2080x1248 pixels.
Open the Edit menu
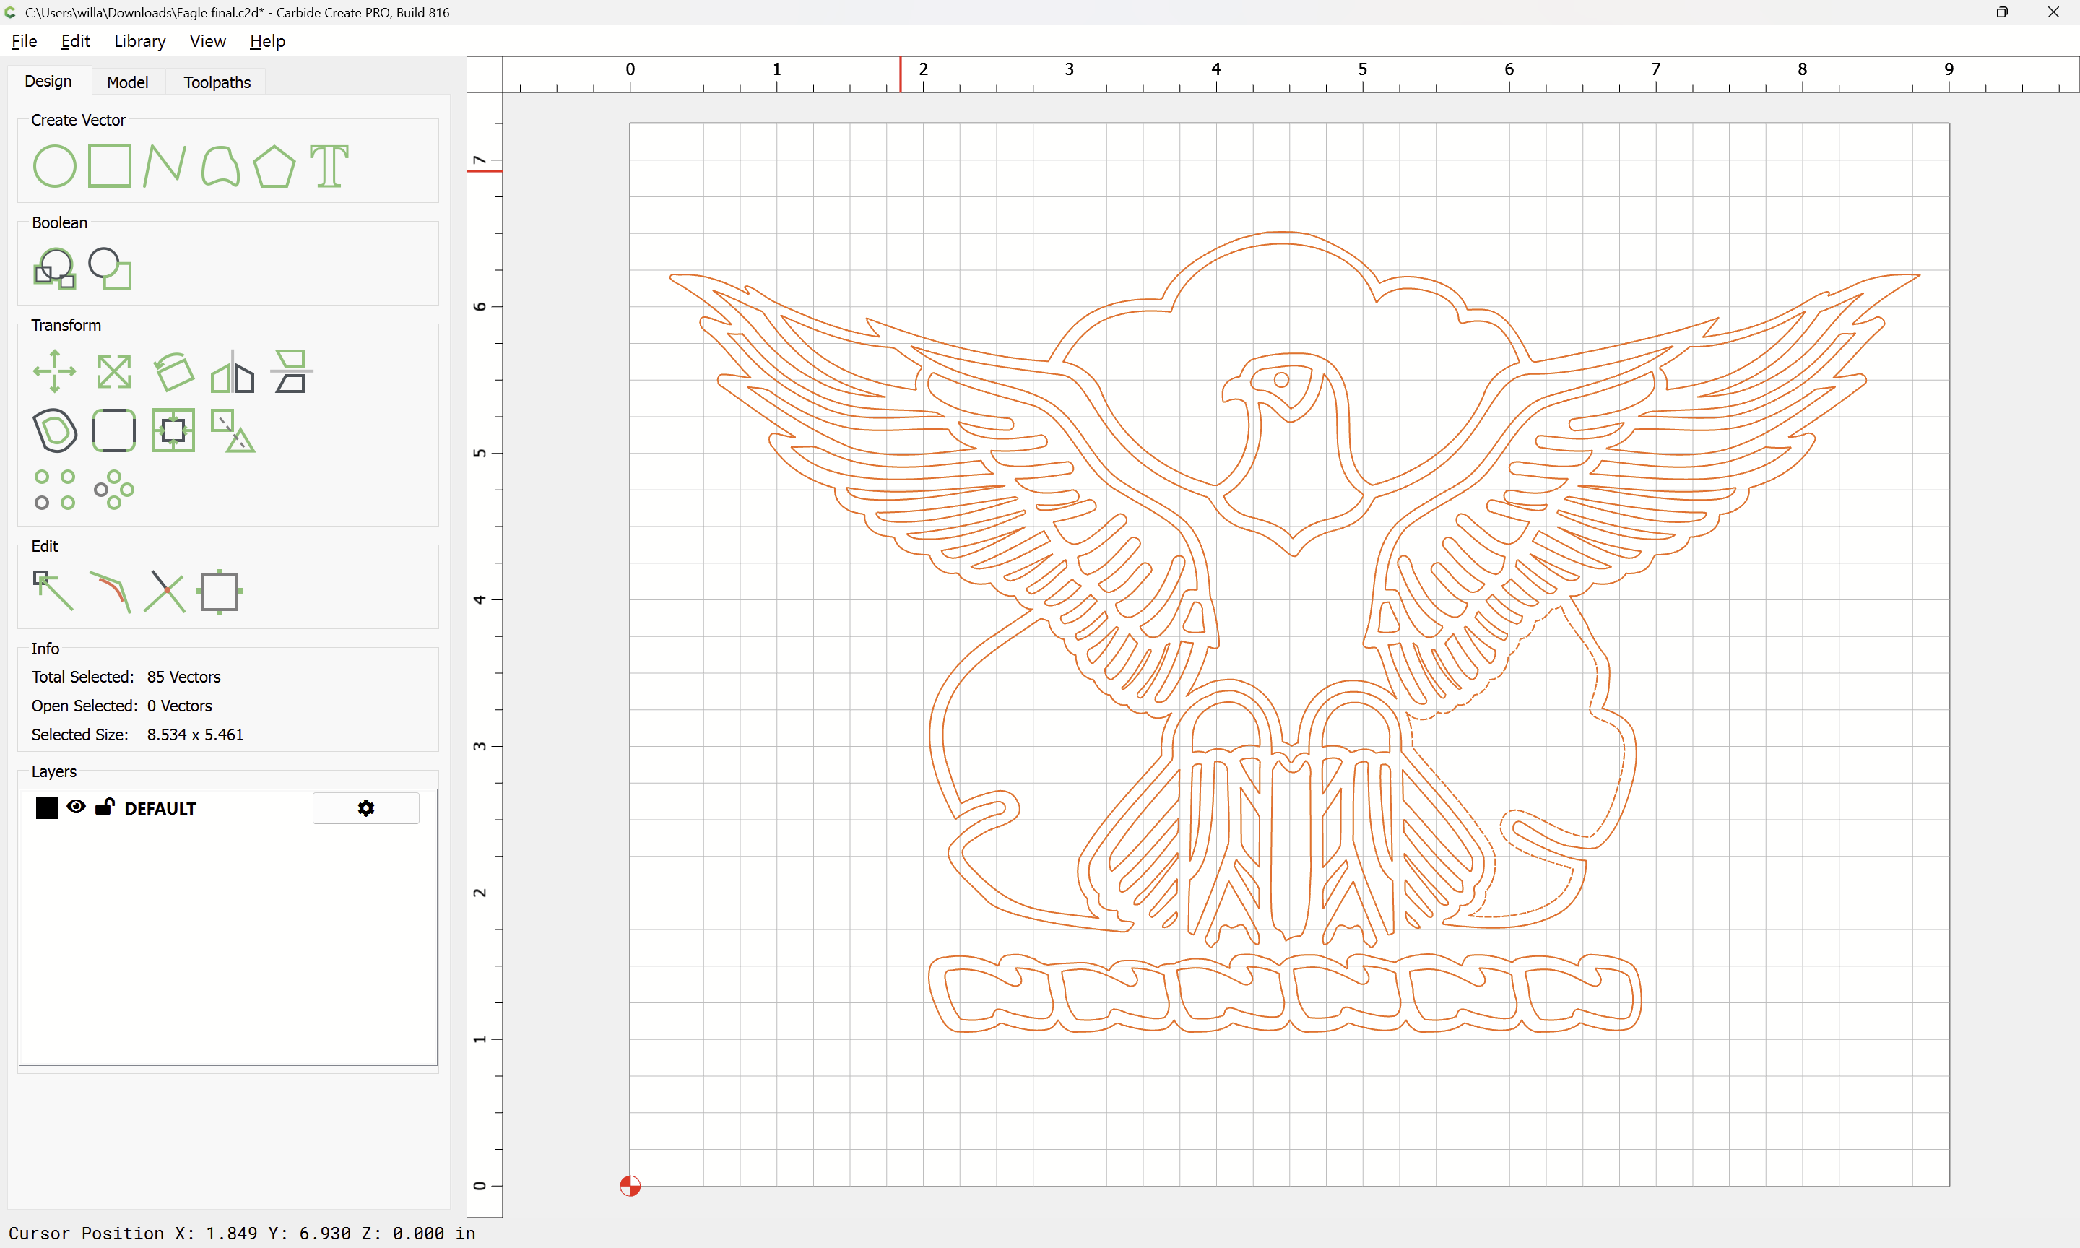coord(76,41)
